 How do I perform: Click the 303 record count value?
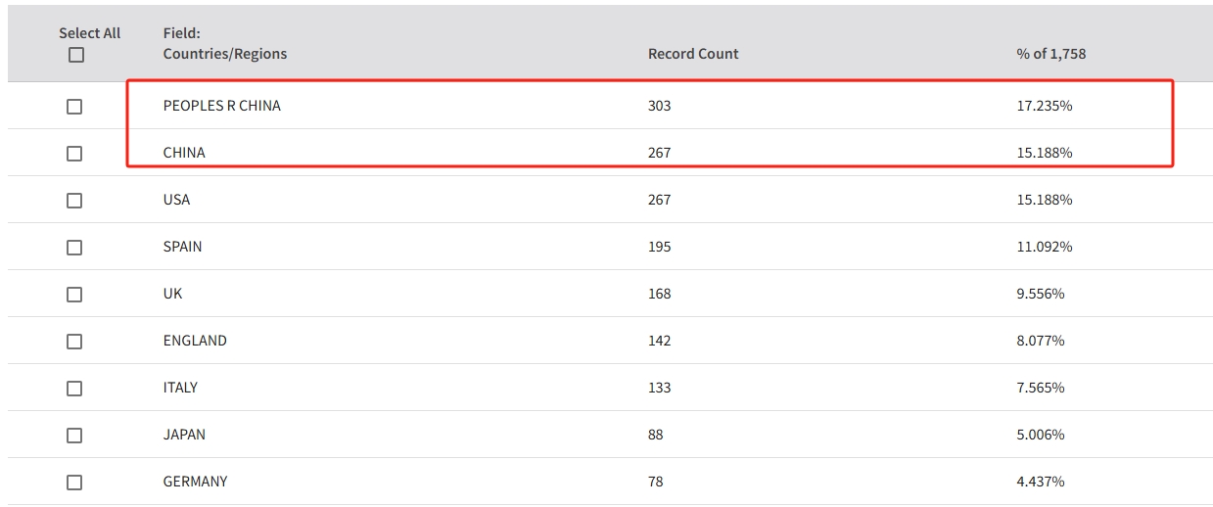[x=659, y=106]
